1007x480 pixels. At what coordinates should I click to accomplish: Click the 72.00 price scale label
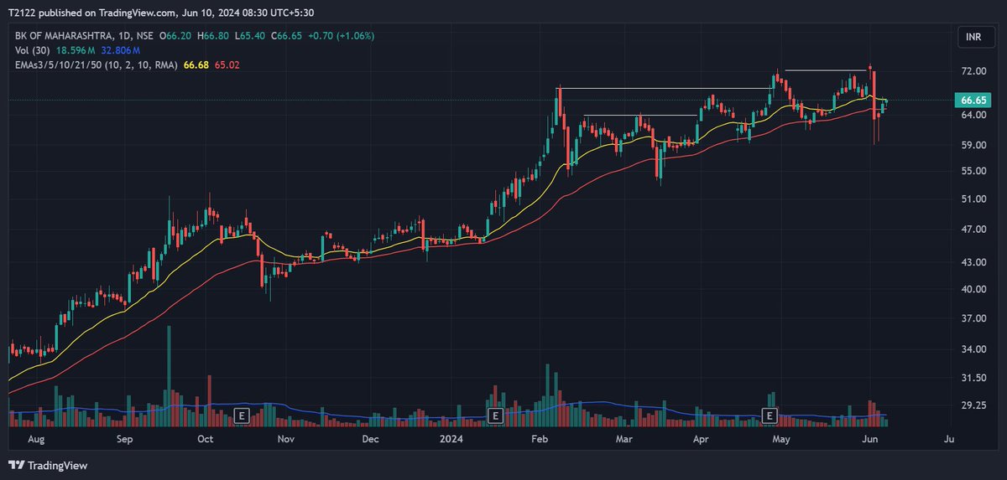coord(973,72)
